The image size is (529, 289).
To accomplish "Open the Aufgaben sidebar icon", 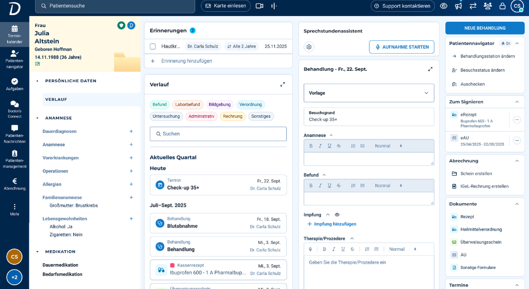I will pyautogui.click(x=14, y=84).
